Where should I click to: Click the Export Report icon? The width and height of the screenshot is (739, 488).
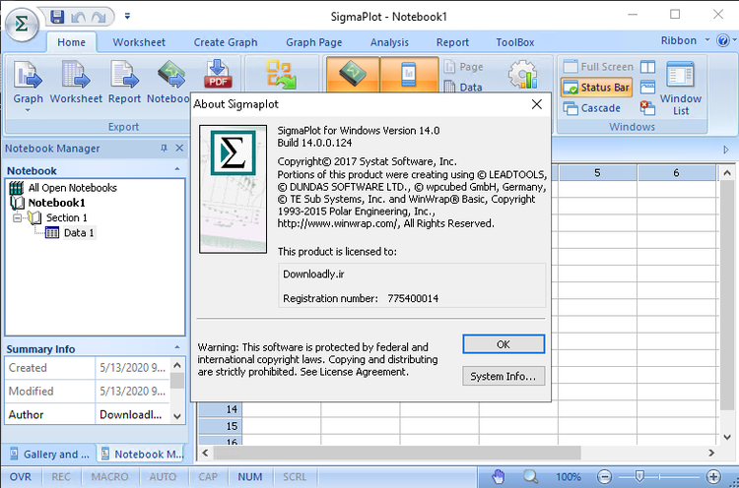125,76
